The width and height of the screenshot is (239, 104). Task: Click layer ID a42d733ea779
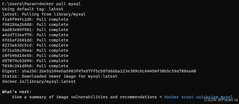[17, 35]
